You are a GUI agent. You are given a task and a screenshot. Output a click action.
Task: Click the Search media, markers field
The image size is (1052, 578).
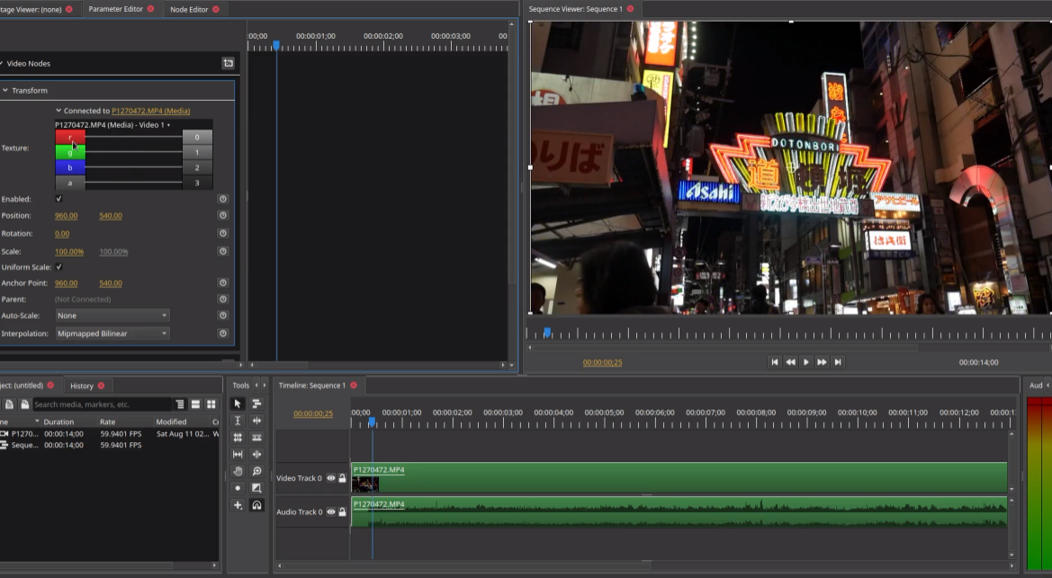(x=102, y=404)
